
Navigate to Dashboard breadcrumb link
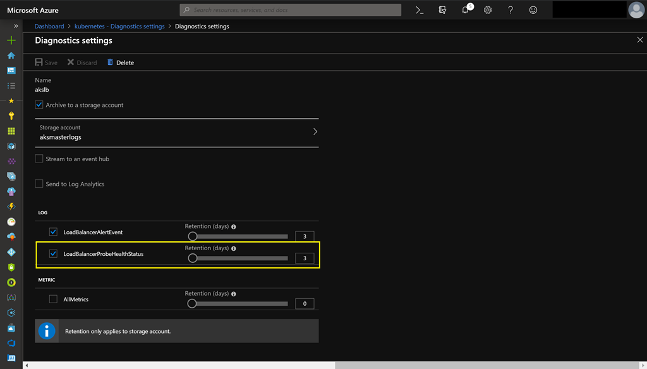tap(49, 27)
